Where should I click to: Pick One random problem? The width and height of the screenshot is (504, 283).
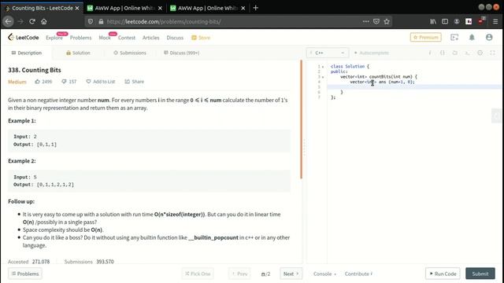point(198,274)
